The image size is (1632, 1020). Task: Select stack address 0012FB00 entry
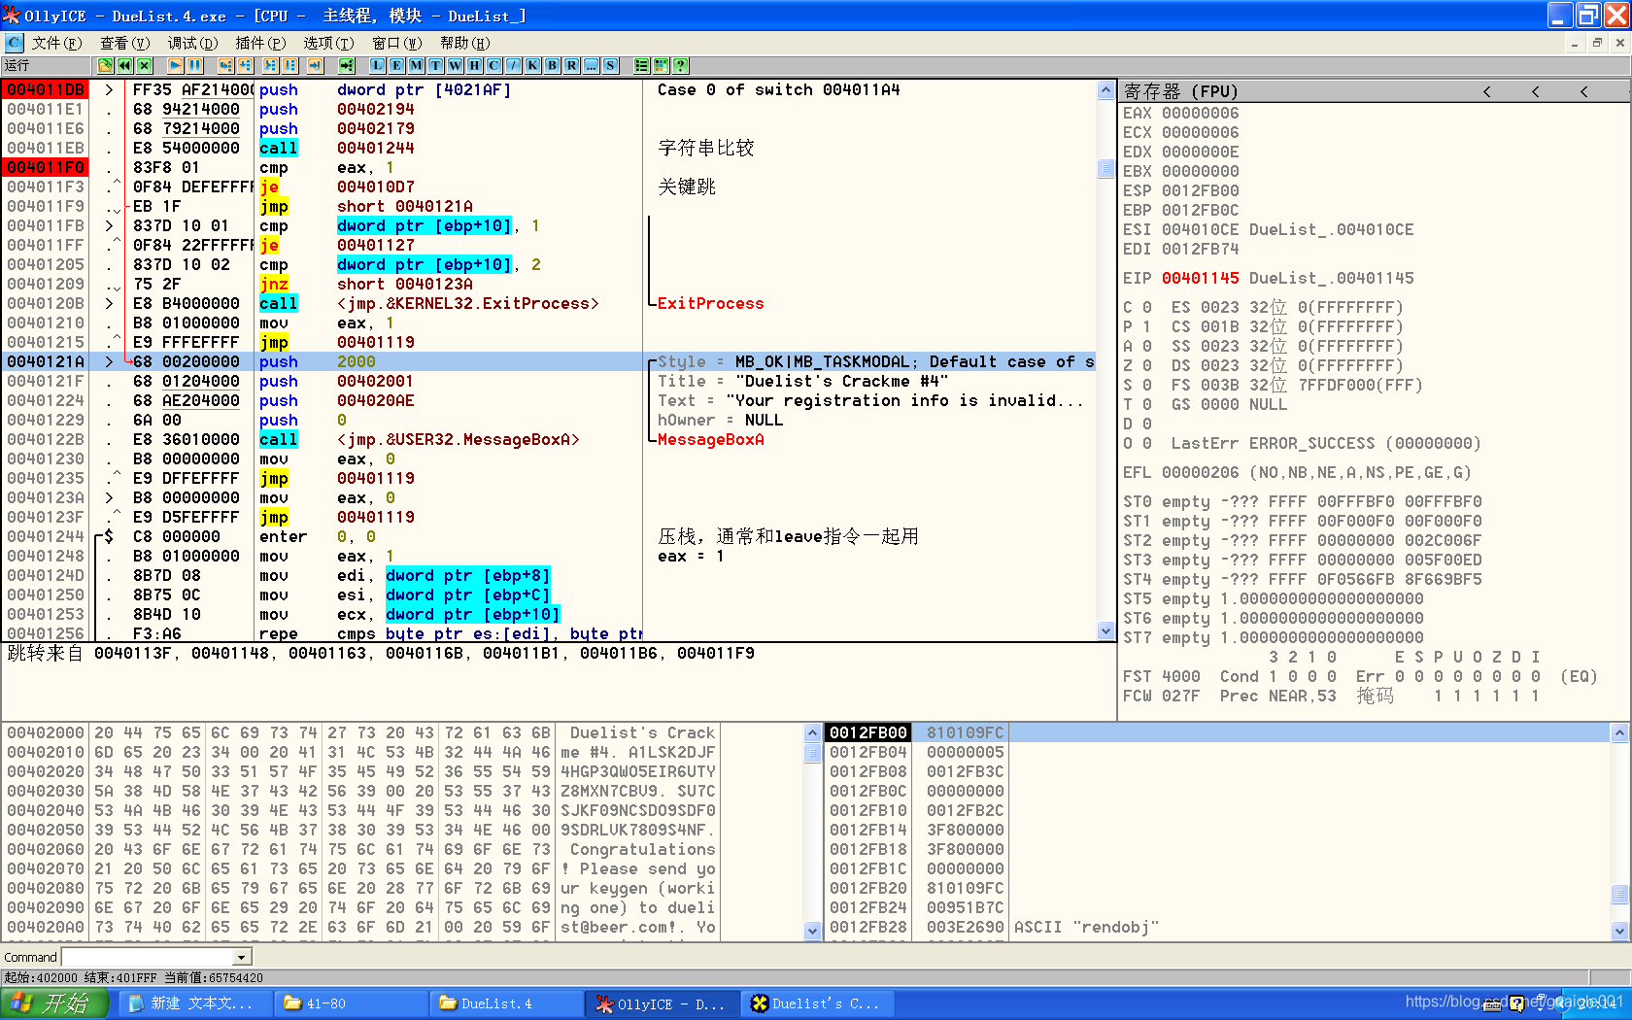click(x=867, y=732)
